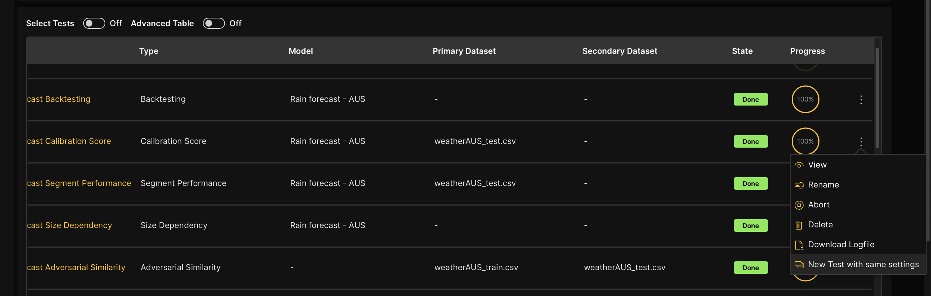
Task: Click the duplicate icon beside New Test option
Action: pos(799,264)
